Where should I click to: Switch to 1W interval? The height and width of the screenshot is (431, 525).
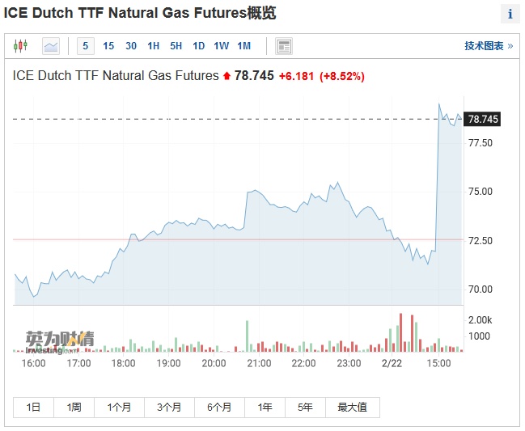coord(222,46)
